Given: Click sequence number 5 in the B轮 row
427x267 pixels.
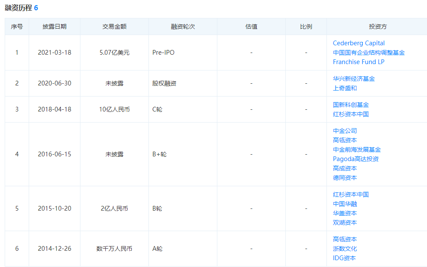Looking at the screenshot, I should 17,208.
